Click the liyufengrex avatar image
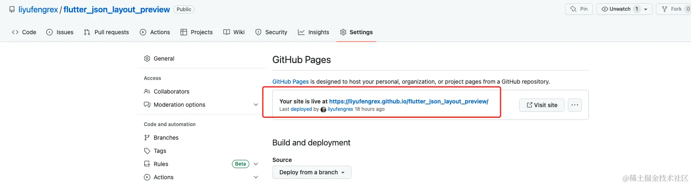 [x=323, y=110]
